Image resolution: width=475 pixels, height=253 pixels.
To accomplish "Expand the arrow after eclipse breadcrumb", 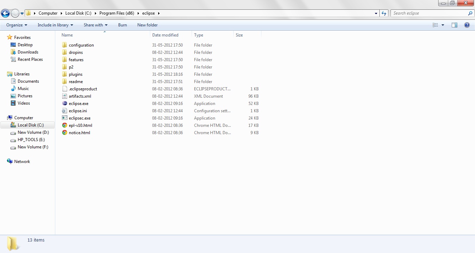I will (159, 13).
